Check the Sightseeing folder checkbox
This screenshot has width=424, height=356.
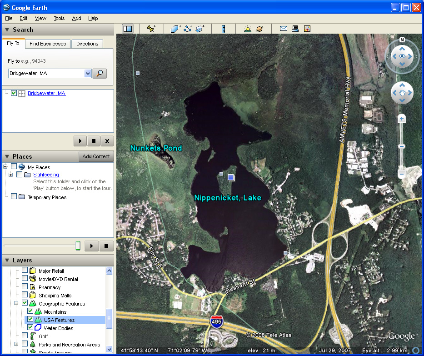click(x=19, y=174)
